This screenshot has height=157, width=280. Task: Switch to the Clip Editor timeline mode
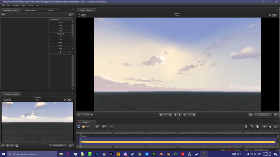click(79, 127)
